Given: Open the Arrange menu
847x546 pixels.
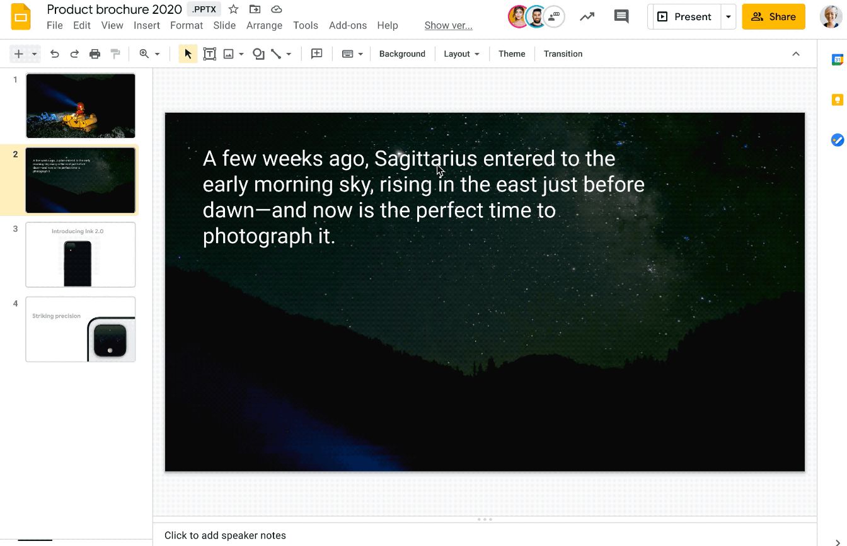Looking at the screenshot, I should tap(264, 26).
